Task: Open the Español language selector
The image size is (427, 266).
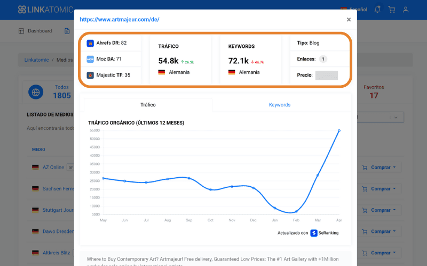Action: point(354,10)
